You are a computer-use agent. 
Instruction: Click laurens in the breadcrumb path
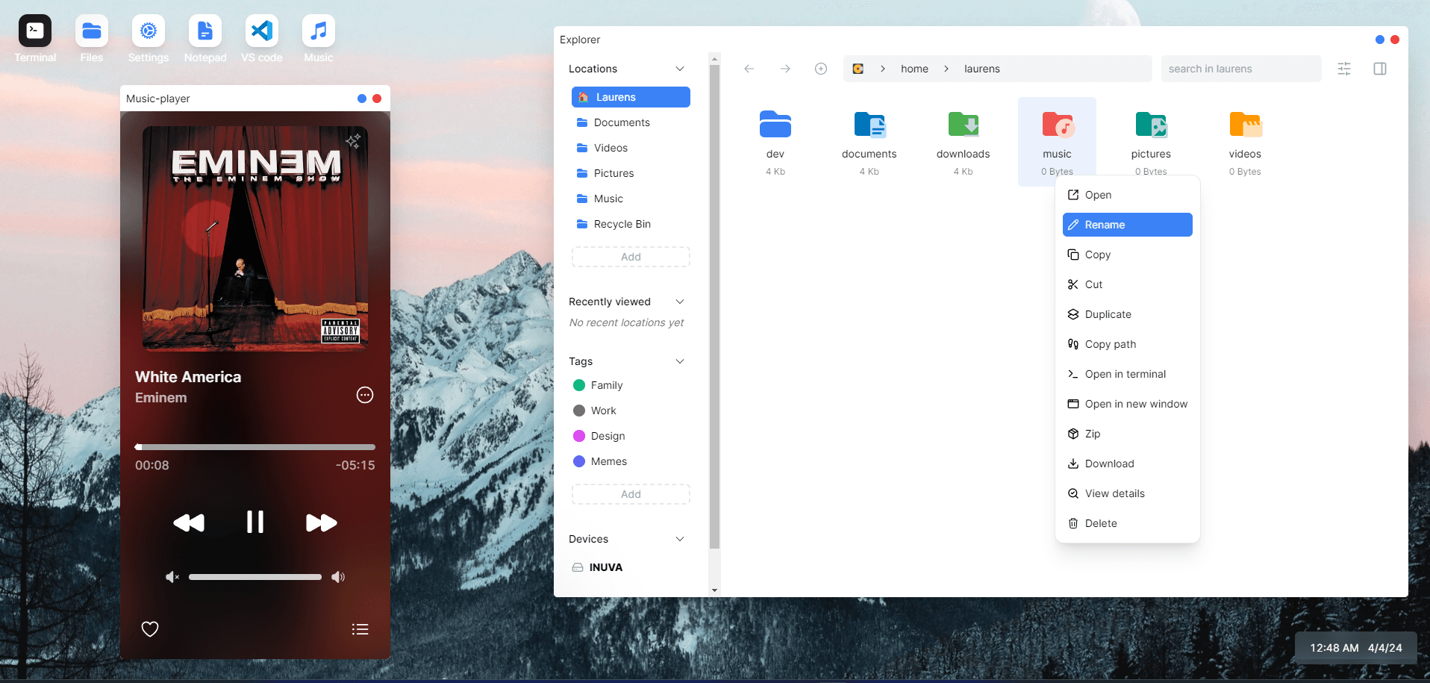click(x=982, y=69)
